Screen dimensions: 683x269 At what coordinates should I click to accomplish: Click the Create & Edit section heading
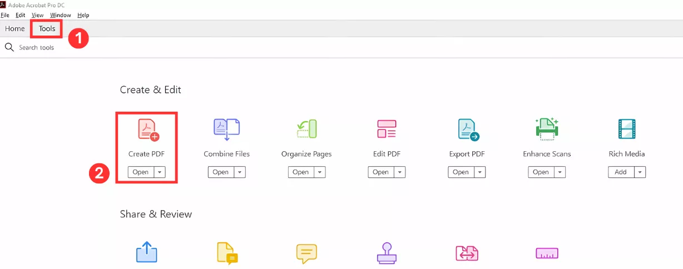coord(151,89)
